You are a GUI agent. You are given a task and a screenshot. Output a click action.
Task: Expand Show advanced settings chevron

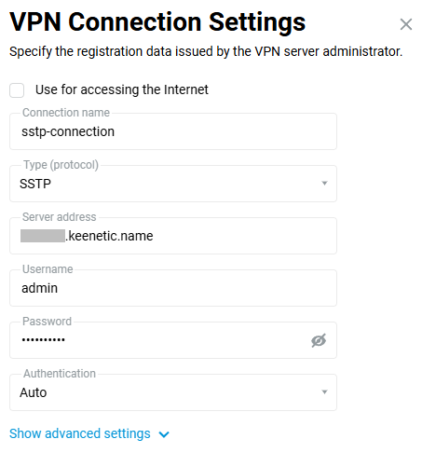click(164, 434)
